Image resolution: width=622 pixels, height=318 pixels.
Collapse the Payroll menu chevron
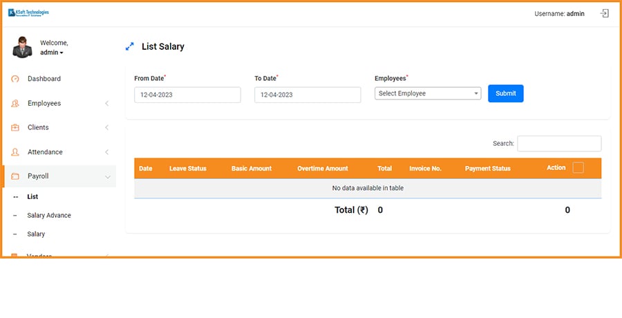click(x=107, y=177)
